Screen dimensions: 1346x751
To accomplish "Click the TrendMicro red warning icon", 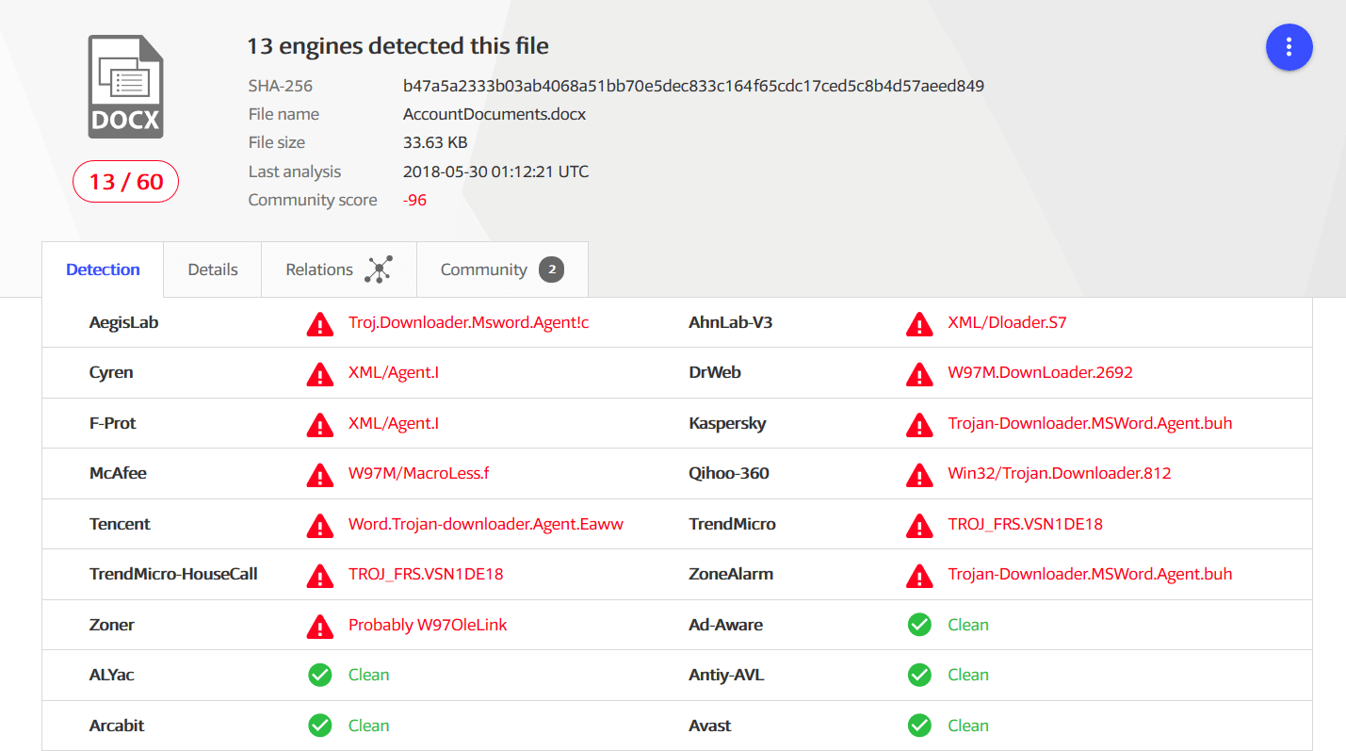I will [x=919, y=526].
